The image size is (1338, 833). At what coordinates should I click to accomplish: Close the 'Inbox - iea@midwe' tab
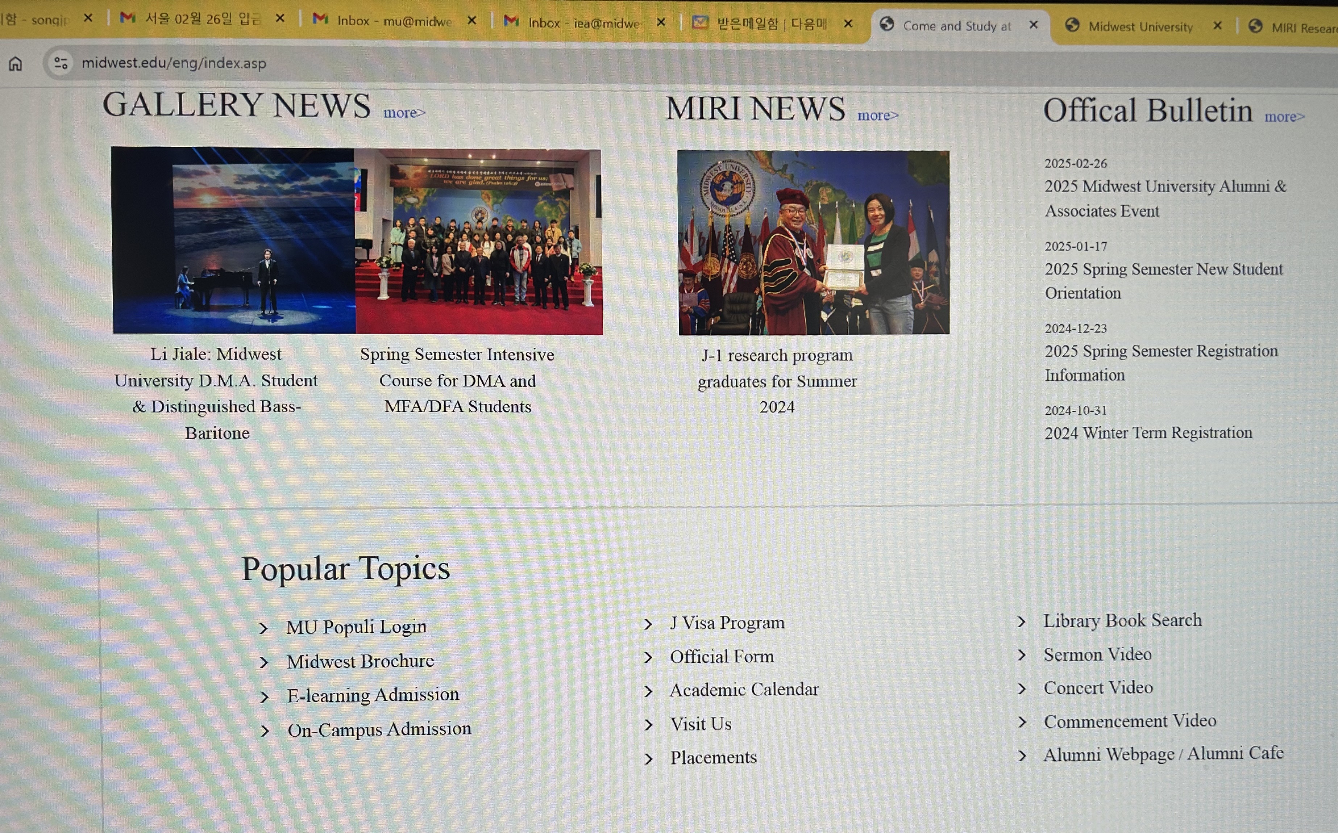[x=661, y=22]
